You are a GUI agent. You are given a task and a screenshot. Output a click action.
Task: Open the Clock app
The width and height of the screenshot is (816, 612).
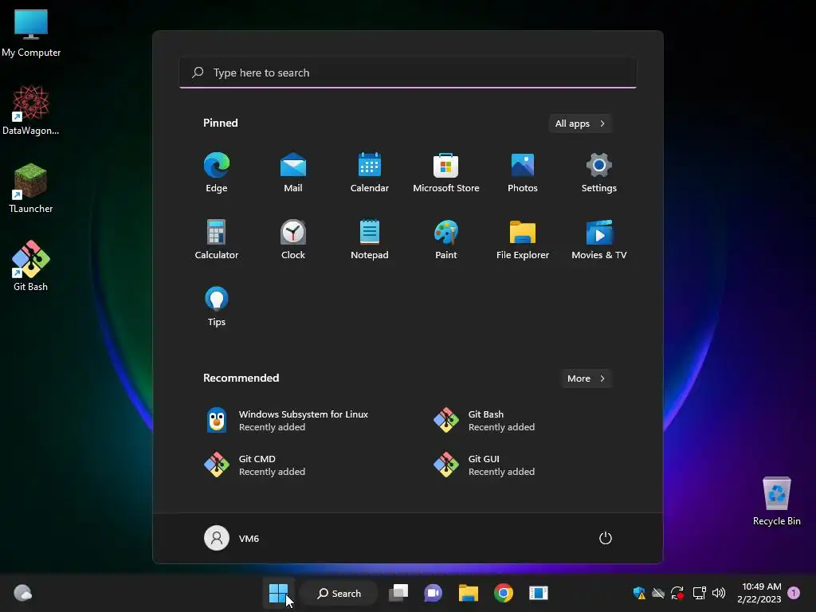click(293, 239)
